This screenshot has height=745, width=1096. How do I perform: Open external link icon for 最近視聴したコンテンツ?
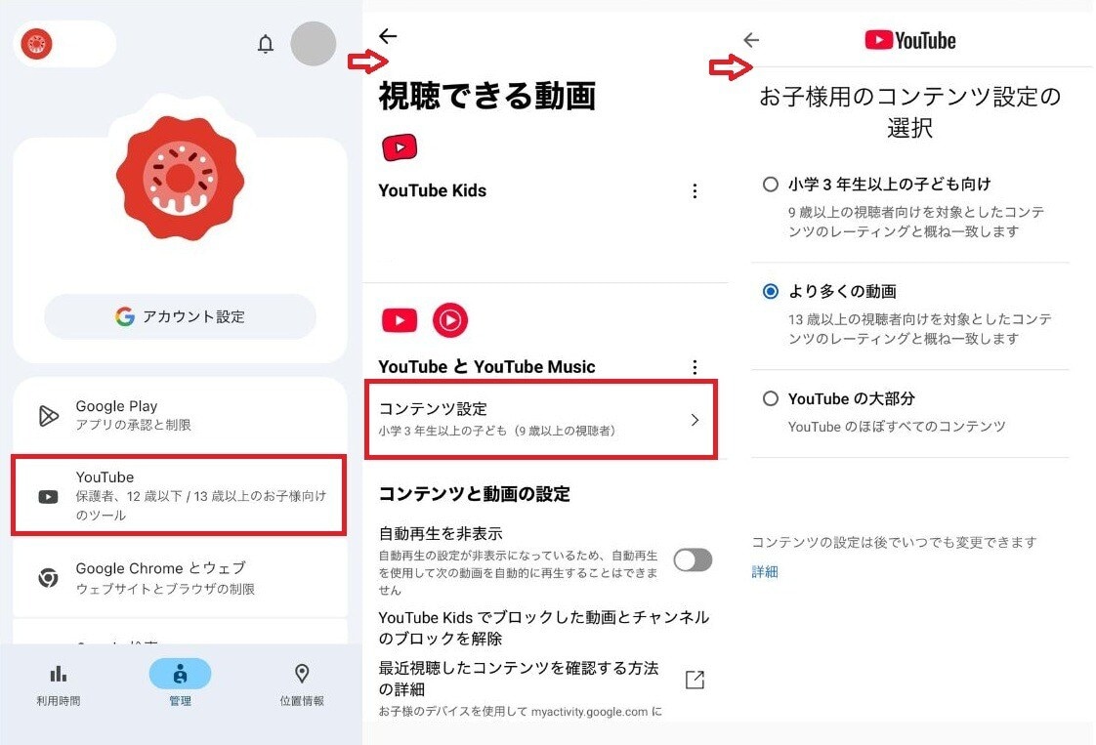click(x=695, y=680)
